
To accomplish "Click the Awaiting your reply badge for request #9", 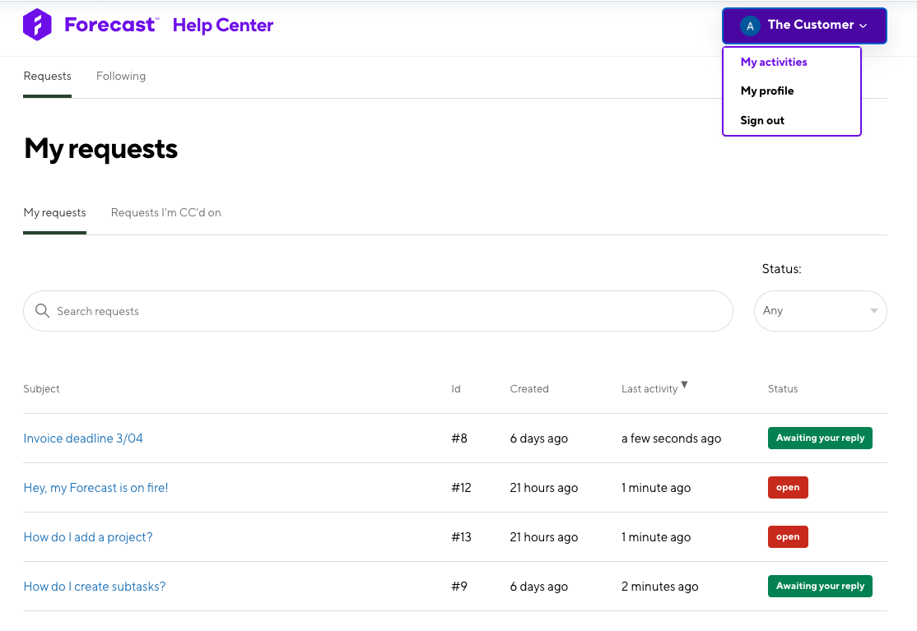I will pyautogui.click(x=820, y=586).
